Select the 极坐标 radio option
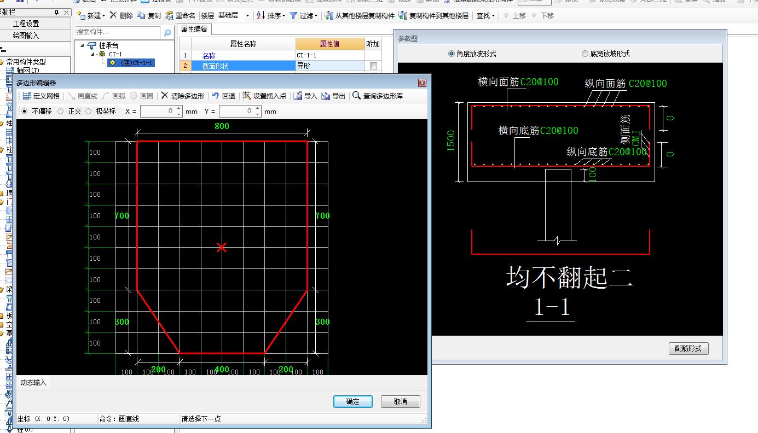758x433 pixels. [x=89, y=112]
